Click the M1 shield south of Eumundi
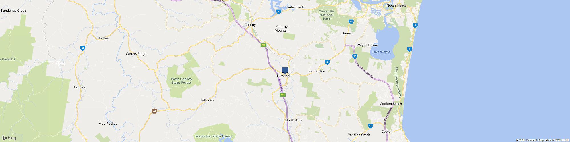This screenshot has height=142, width=570. [282, 95]
